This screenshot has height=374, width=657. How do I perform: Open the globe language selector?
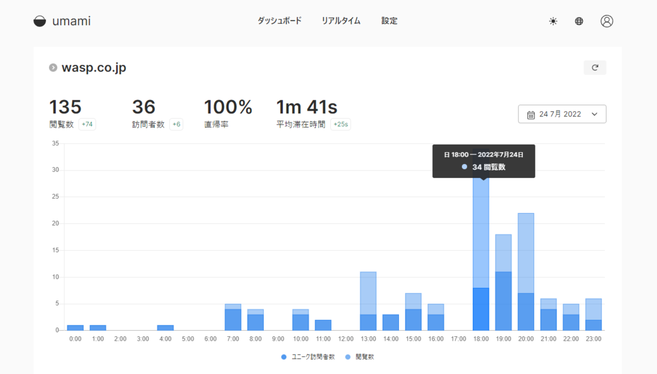click(578, 21)
